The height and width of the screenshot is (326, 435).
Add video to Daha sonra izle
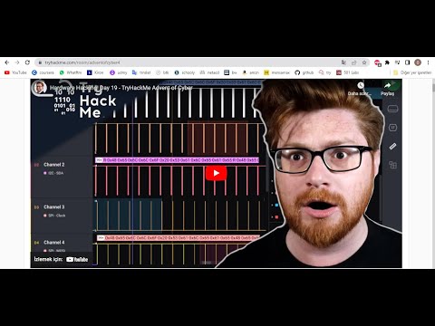coord(360,89)
